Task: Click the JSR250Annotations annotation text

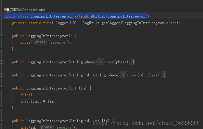Action: 27,10
